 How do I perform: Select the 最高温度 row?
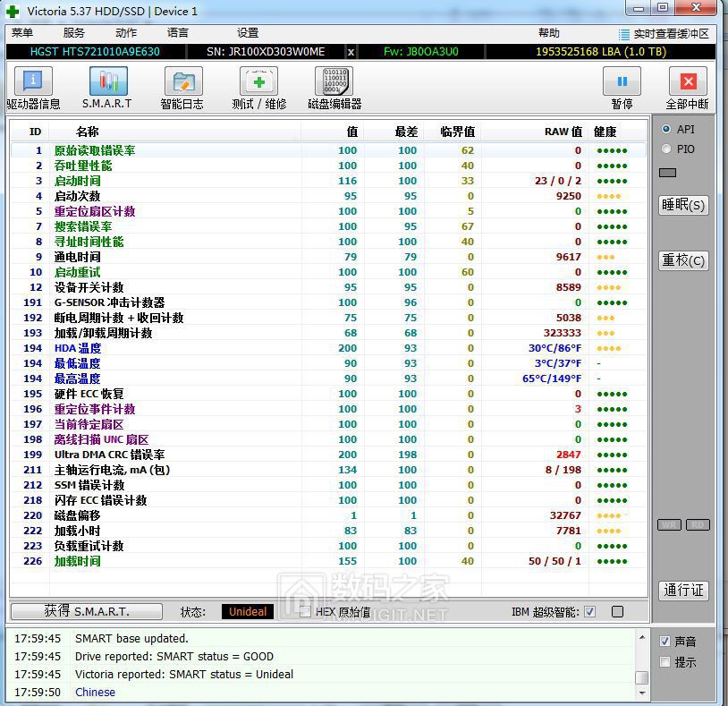click(328, 379)
